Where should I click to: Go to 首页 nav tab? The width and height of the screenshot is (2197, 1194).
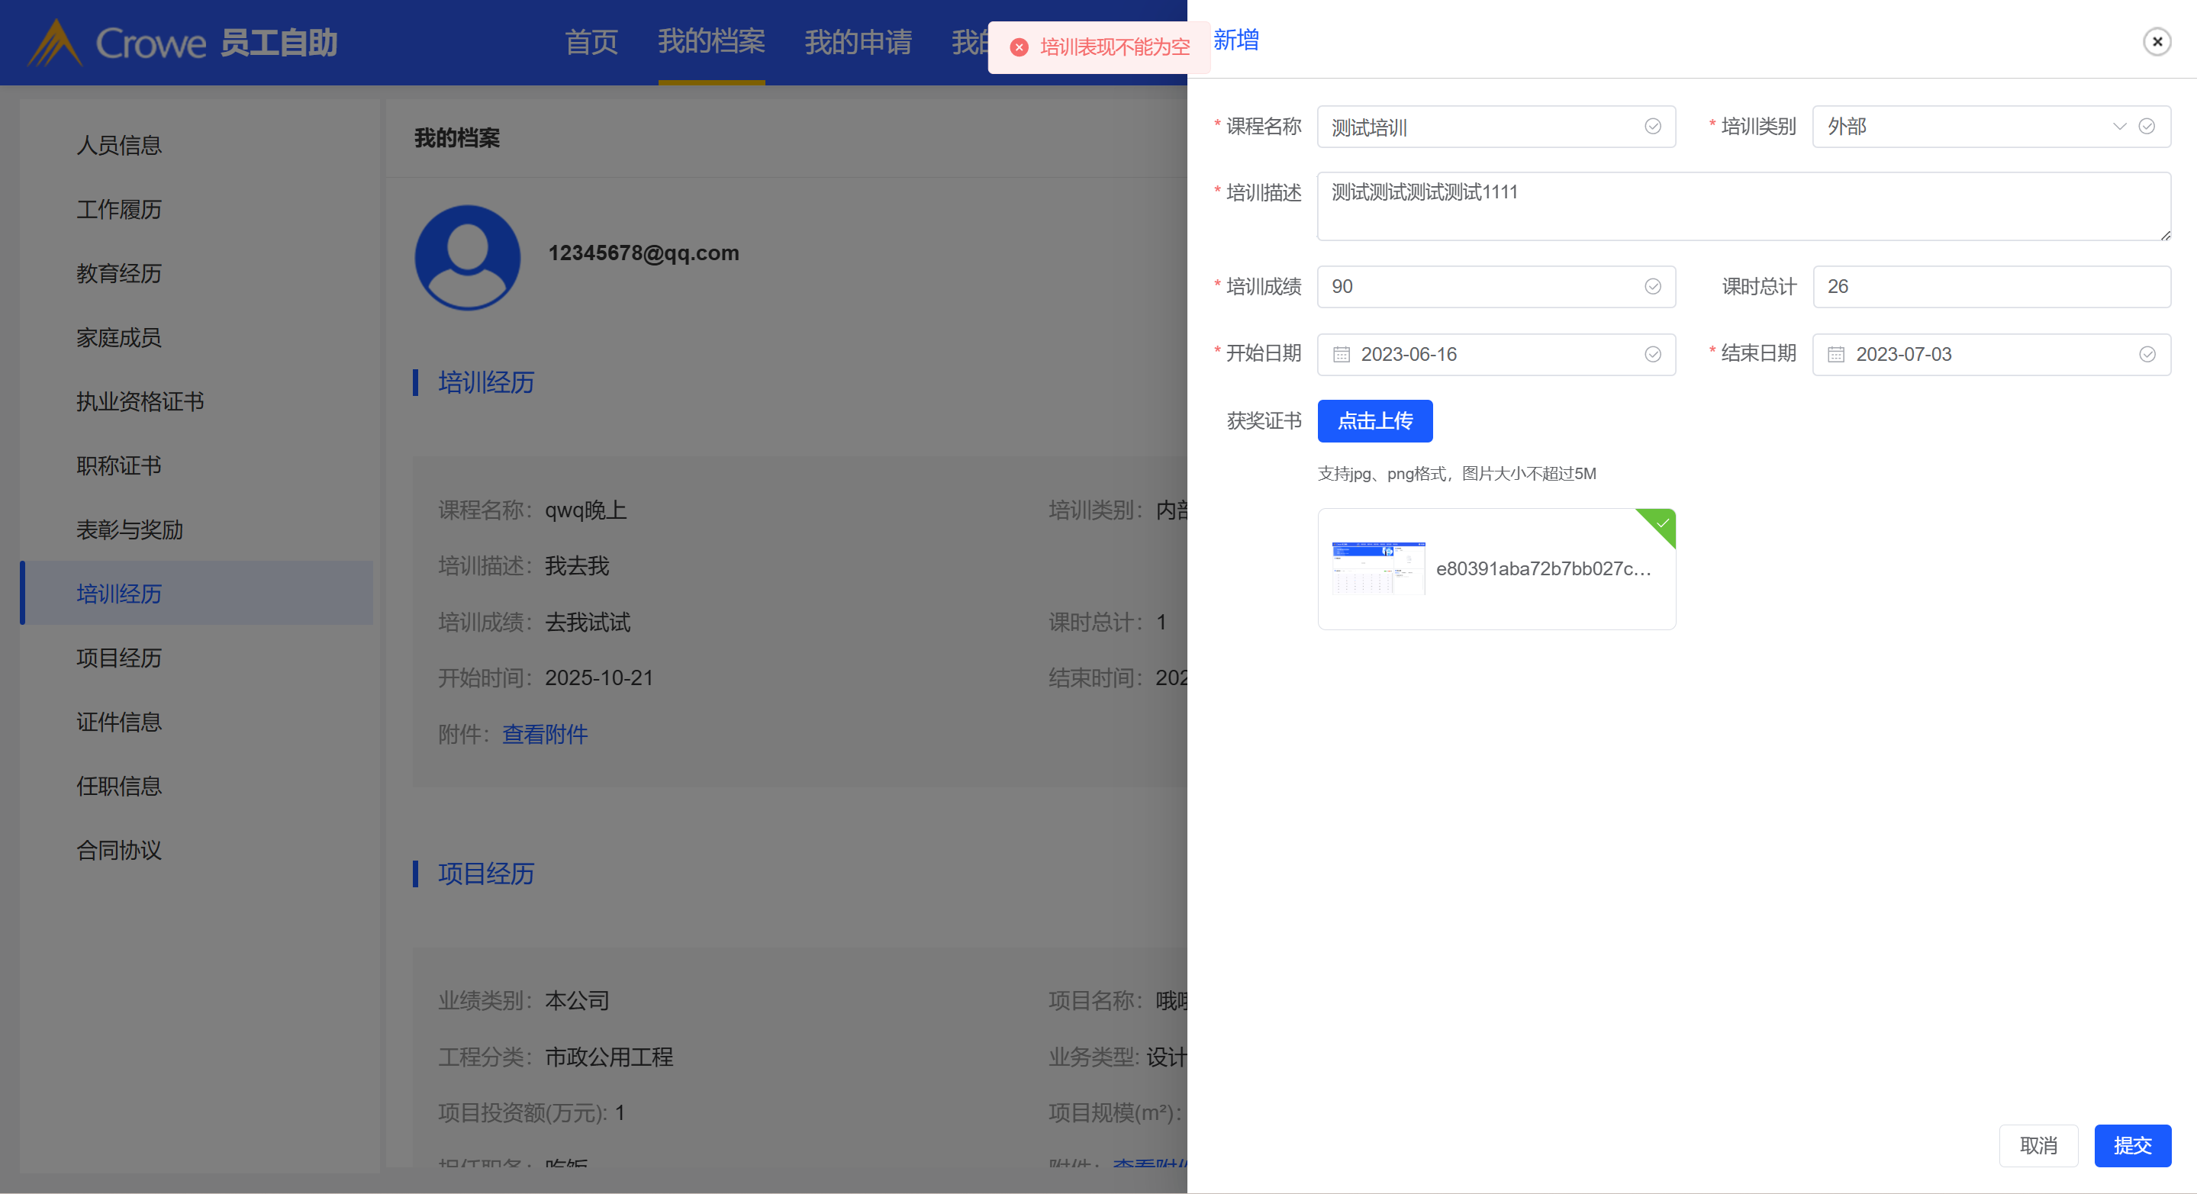coord(591,42)
